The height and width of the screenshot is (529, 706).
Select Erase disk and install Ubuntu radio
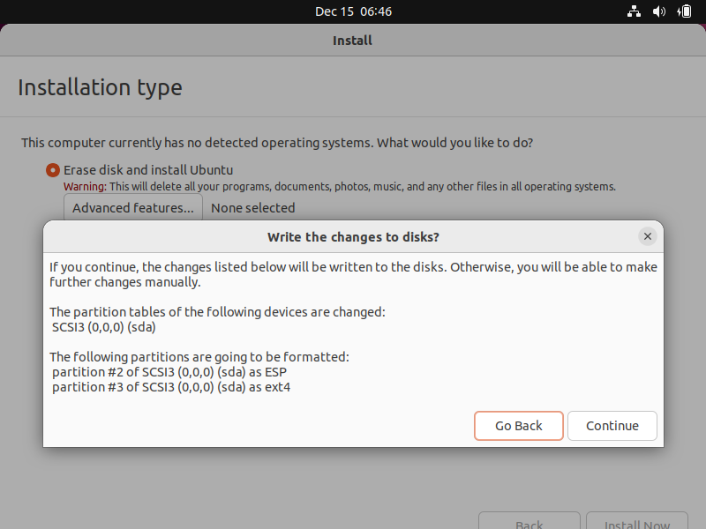(x=53, y=170)
